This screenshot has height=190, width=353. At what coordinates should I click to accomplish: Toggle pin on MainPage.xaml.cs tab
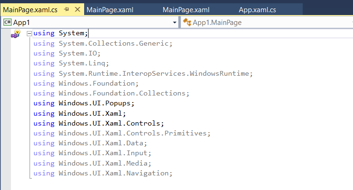tap(66, 9)
